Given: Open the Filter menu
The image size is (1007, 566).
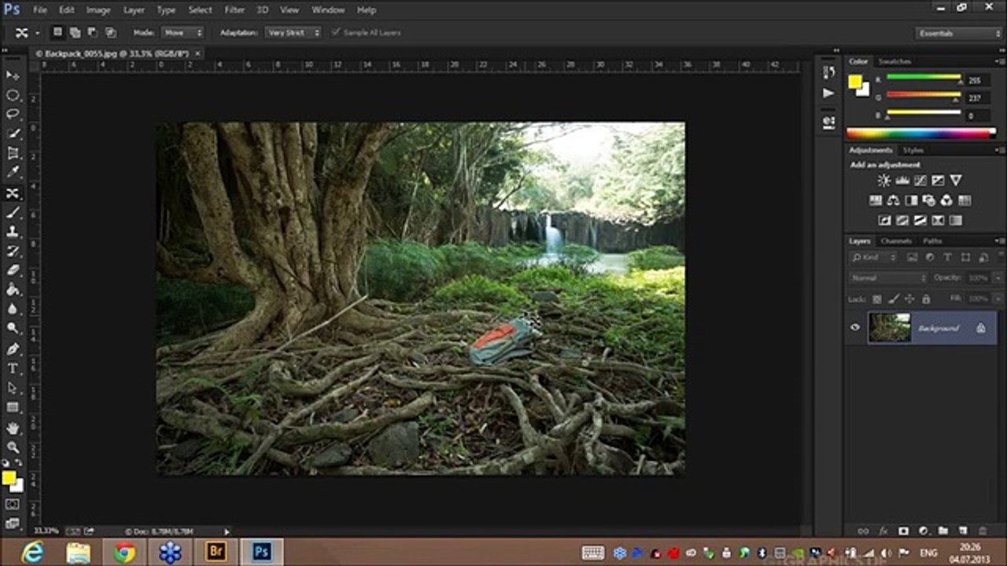Looking at the screenshot, I should [234, 10].
